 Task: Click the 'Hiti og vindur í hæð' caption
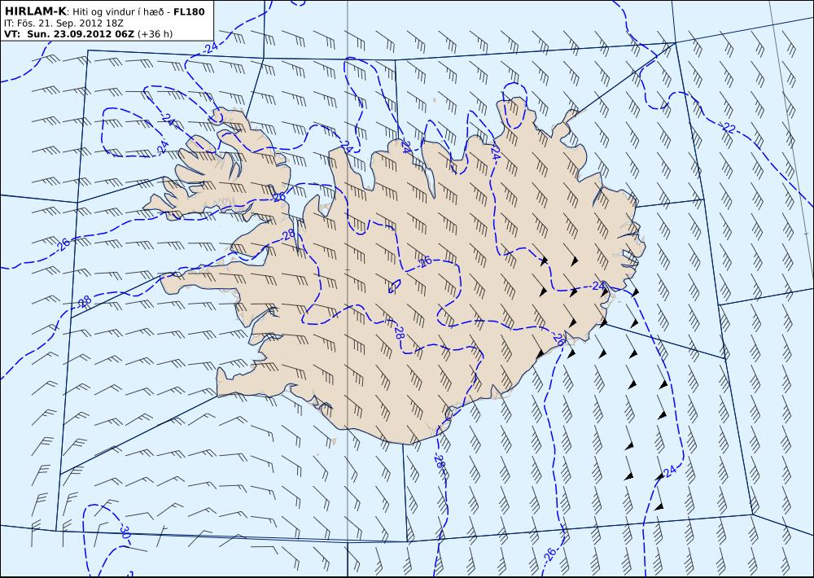(119, 12)
